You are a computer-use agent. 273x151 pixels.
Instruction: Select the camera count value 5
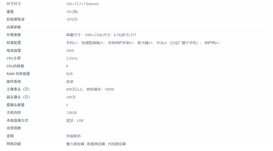pos(67,105)
